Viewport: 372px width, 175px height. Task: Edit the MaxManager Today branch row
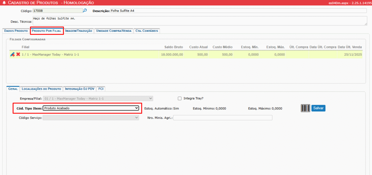12,54
